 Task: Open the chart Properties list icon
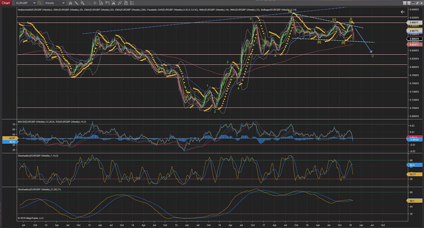tap(132, 3)
